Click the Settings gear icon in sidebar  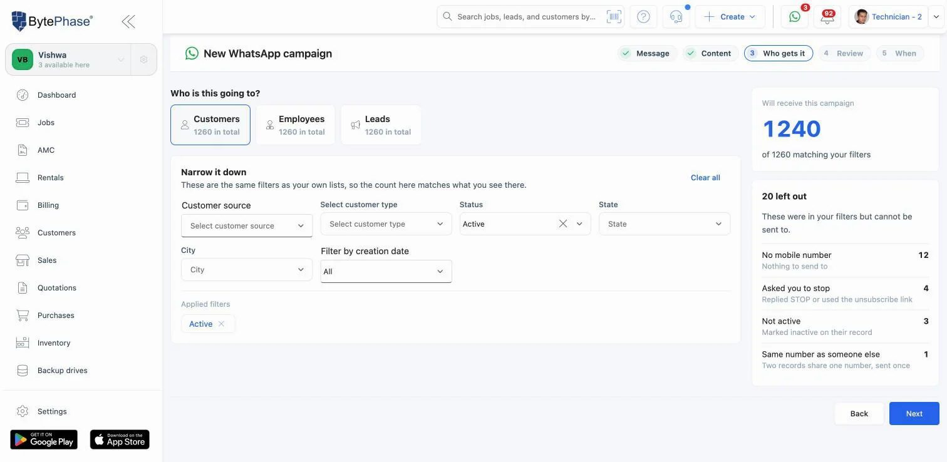tap(23, 411)
